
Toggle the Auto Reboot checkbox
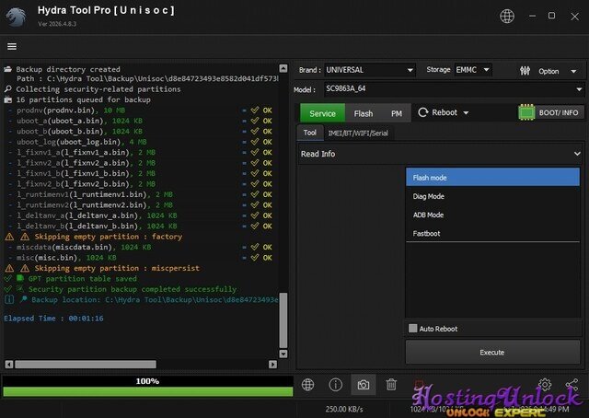(413, 328)
